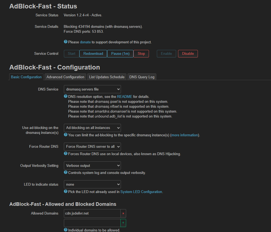Click help icon beside Individual domains note
The height and width of the screenshot is (232, 271).
tap(66, 230)
